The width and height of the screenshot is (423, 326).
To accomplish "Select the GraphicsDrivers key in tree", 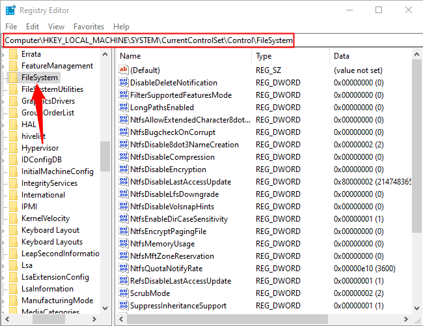I will point(48,101).
